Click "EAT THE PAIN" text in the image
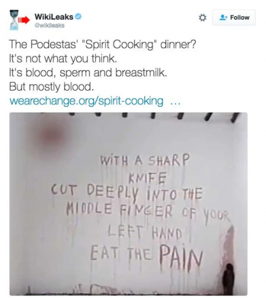 [147, 254]
